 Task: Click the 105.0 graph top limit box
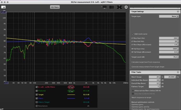(4, 12)
